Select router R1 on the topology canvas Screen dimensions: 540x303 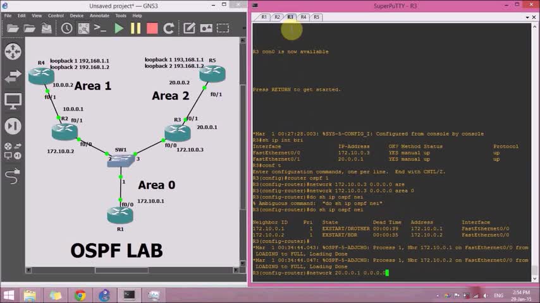coord(120,215)
